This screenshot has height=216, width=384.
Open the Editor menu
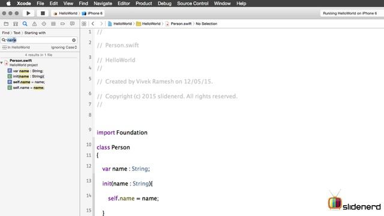coord(124,4)
